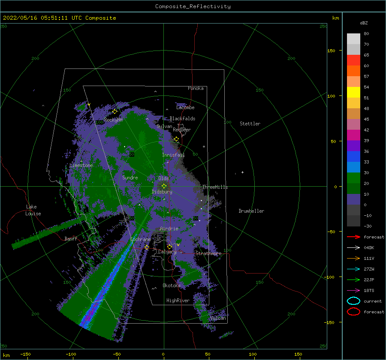Image resolution: width=386 pixels, height=360 pixels.
Task: Click the orange 111V arrow icon
Action: pos(353,258)
